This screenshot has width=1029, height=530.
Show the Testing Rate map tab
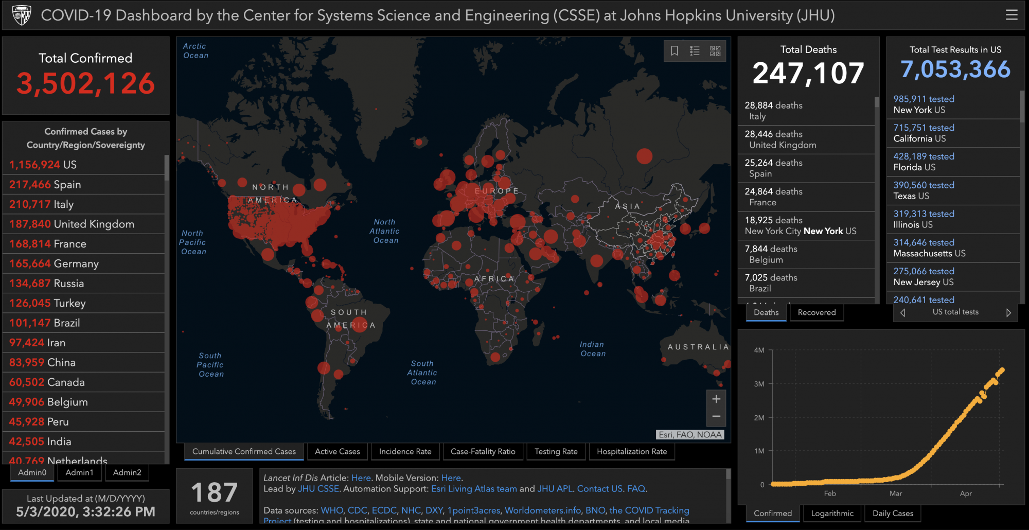[556, 451]
